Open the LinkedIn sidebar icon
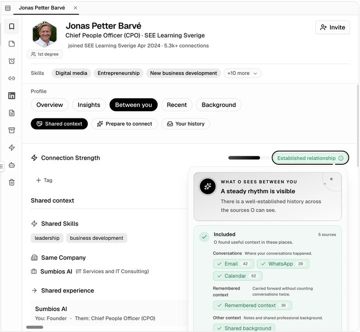The height and width of the screenshot is (332, 360). coord(11,96)
